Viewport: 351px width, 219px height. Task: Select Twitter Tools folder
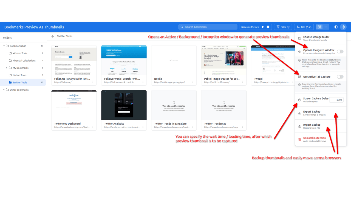coord(23,82)
